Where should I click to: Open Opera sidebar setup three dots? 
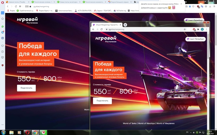click(2, 125)
